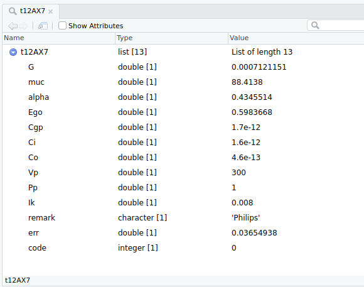Click the t12AX7 path in status bar
Screen dimensions: 364x287
point(18,280)
